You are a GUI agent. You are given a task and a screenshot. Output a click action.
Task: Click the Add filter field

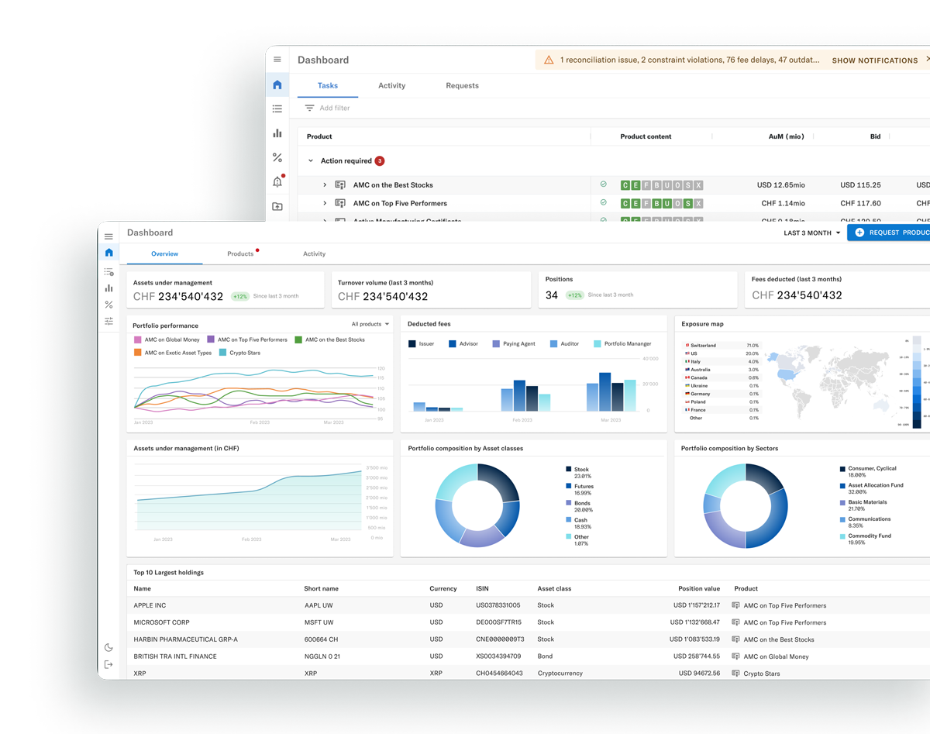(x=327, y=109)
